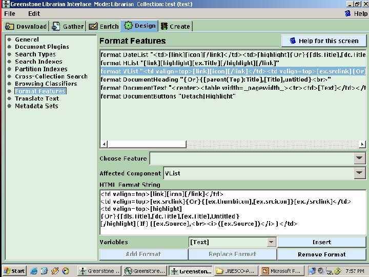Select the format HList row
The image size is (369, 277).
(233, 63)
